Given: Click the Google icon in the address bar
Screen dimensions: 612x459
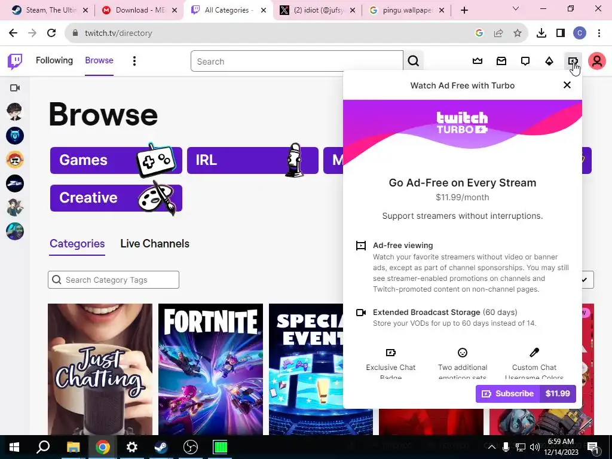Looking at the screenshot, I should tap(479, 33).
